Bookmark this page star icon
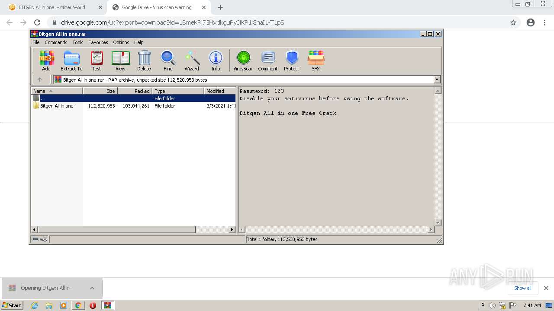Screen dimensions: 554x311 tap(513, 22)
